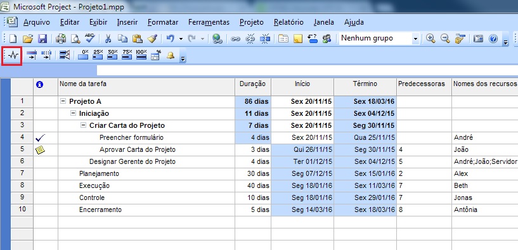Screen dimensions: 518x250
Task: Click the Nome da tarefa column header
Action: [x=146, y=87]
